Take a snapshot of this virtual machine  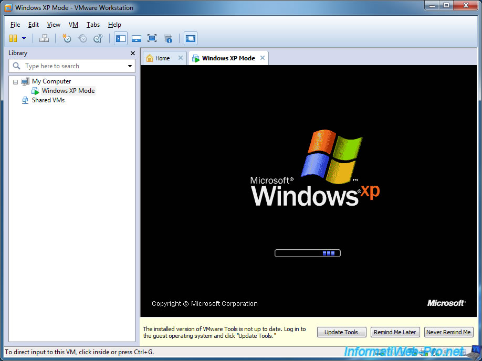(x=66, y=38)
